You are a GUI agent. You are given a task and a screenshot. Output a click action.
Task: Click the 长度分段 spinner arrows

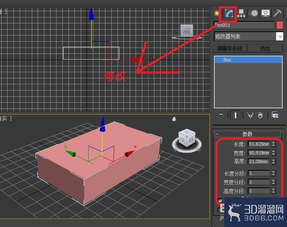(x=274, y=173)
